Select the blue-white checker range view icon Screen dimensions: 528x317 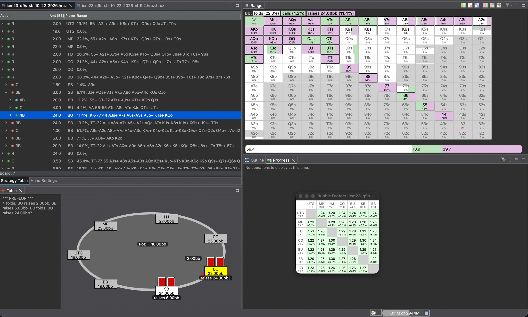(477, 5)
